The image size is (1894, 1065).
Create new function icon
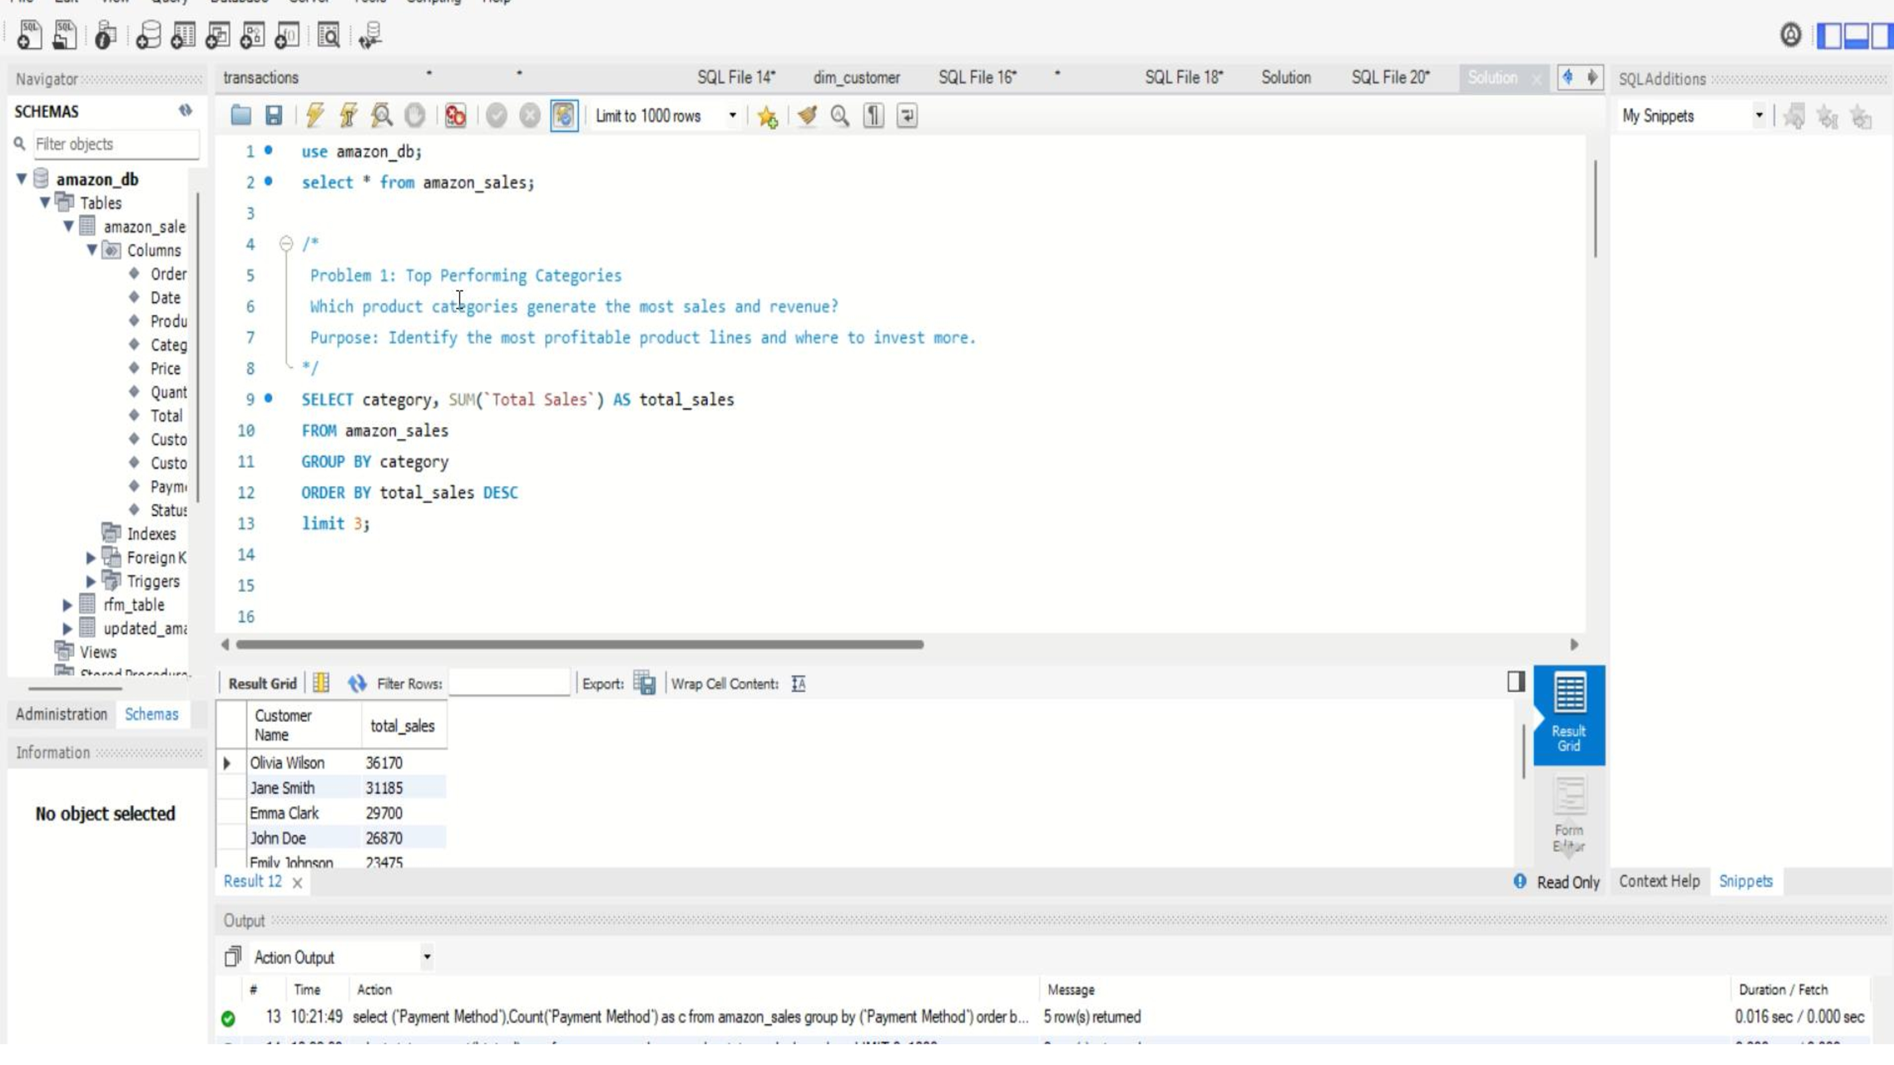[x=287, y=35]
